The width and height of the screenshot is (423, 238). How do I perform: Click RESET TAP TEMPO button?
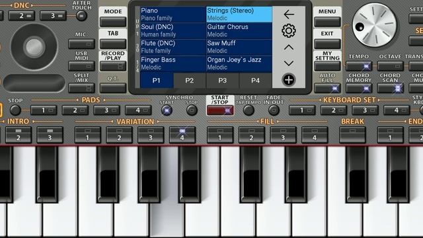(249, 110)
